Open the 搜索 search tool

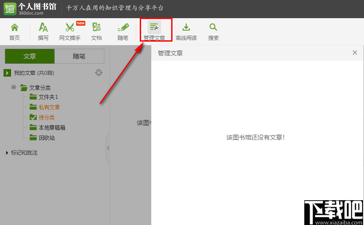[213, 31]
